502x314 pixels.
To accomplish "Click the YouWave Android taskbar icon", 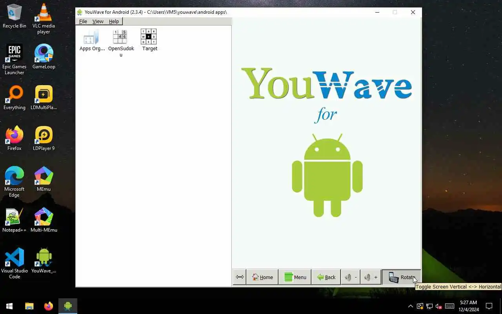I will click(68, 306).
